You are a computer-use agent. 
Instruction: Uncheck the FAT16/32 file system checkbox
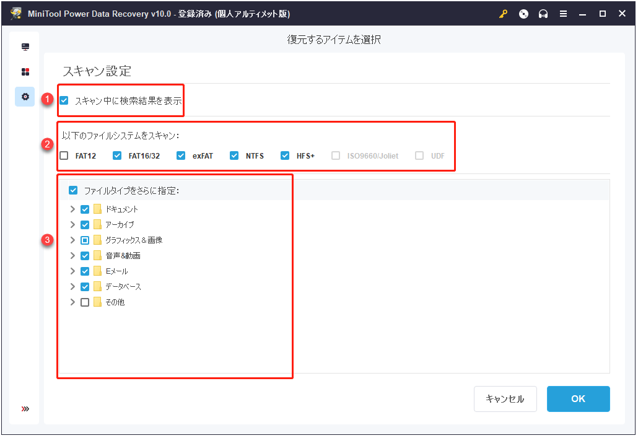[x=117, y=155]
